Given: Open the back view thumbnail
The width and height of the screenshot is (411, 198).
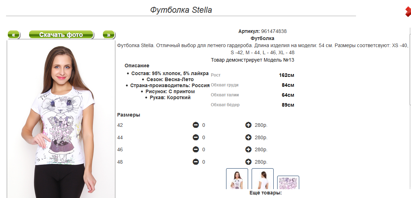Looking at the screenshot, I should tap(263, 179).
